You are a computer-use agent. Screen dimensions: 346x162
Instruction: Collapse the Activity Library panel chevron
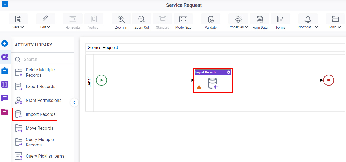pos(74,102)
